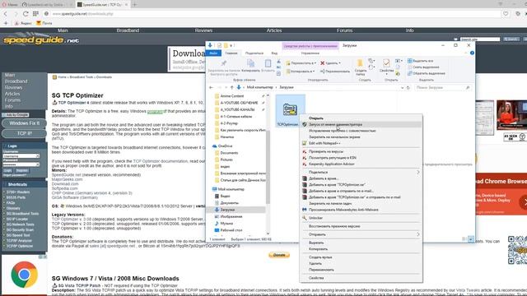
Task: Choose 'Удалить' in the context menu
Action: coord(361,263)
